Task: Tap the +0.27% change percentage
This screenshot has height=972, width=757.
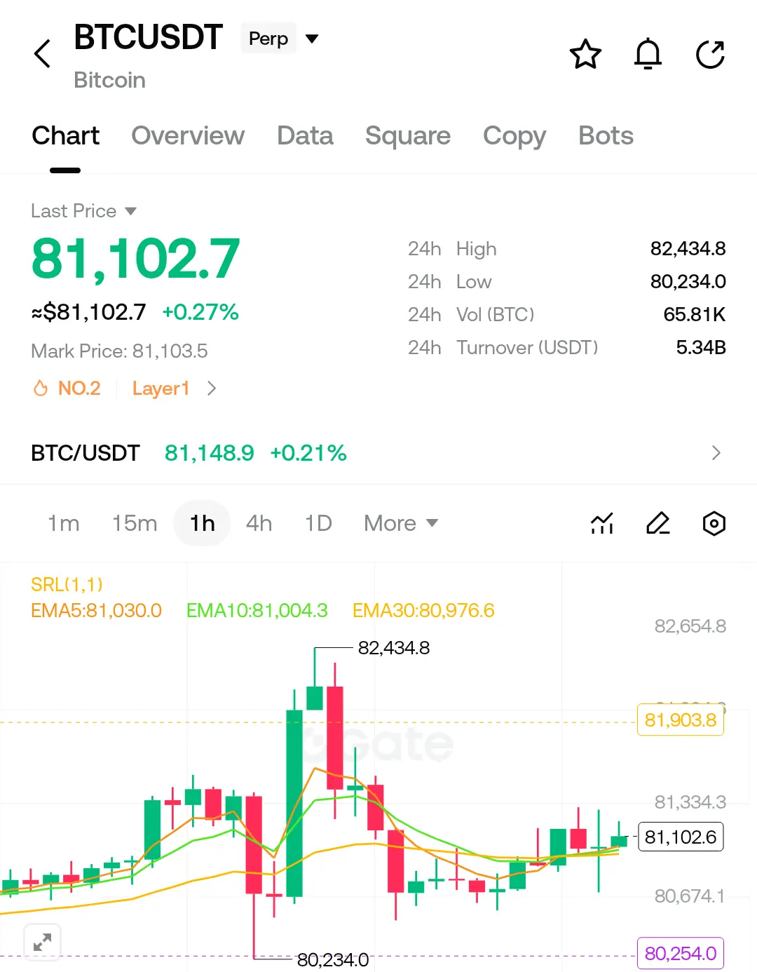Action: pyautogui.click(x=200, y=312)
